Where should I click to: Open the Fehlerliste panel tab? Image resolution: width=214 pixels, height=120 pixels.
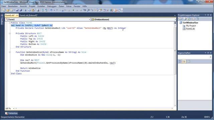pos(11,113)
